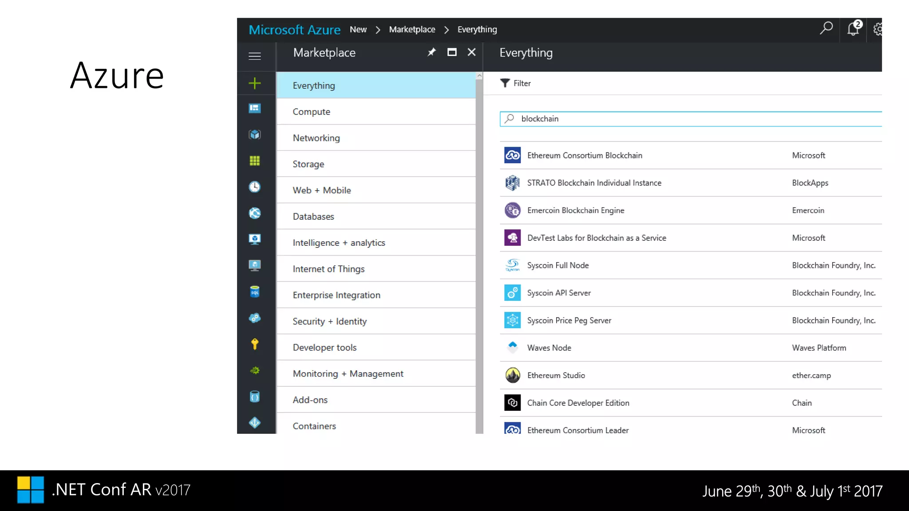Pin the Marketplace blade
909x511 pixels.
(431, 52)
